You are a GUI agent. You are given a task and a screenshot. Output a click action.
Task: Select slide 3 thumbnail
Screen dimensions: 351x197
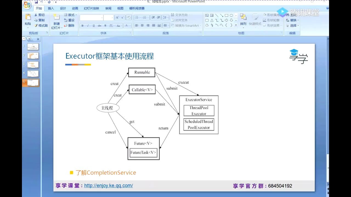[33, 65]
